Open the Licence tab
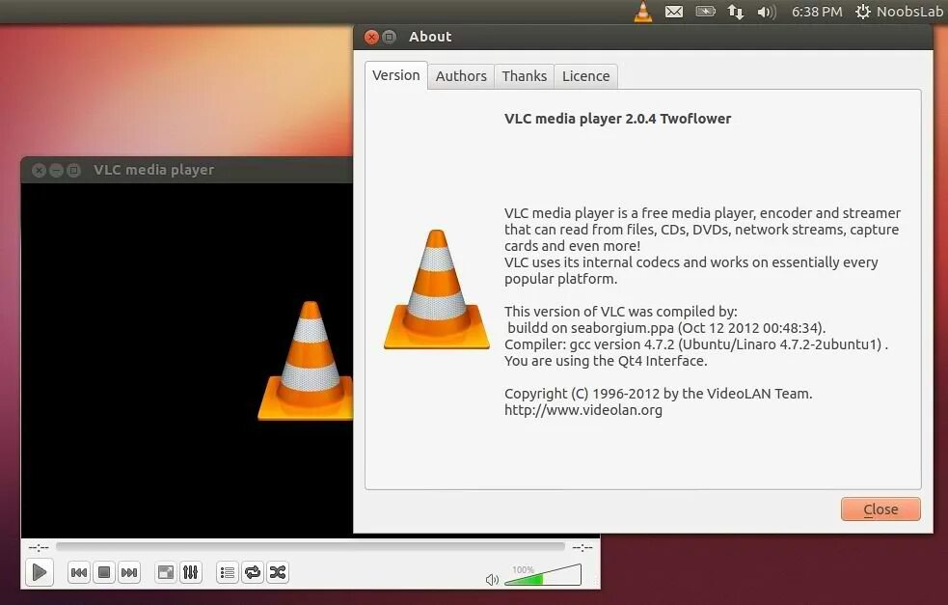Viewport: 948px width, 605px height. 585,76
